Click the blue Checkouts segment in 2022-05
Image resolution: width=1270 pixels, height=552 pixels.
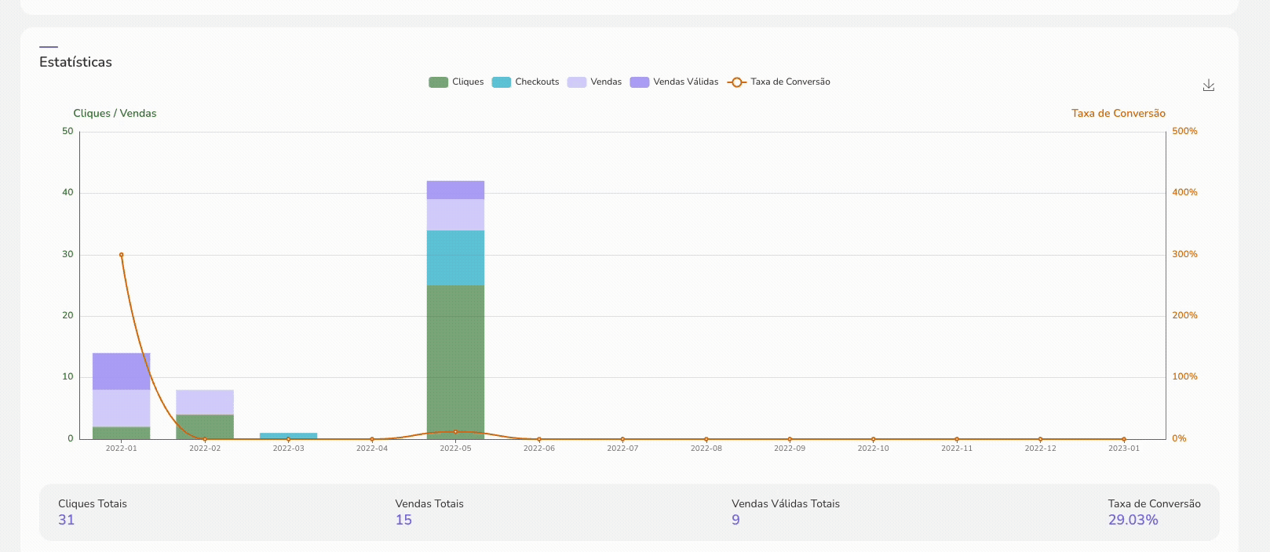coord(455,257)
